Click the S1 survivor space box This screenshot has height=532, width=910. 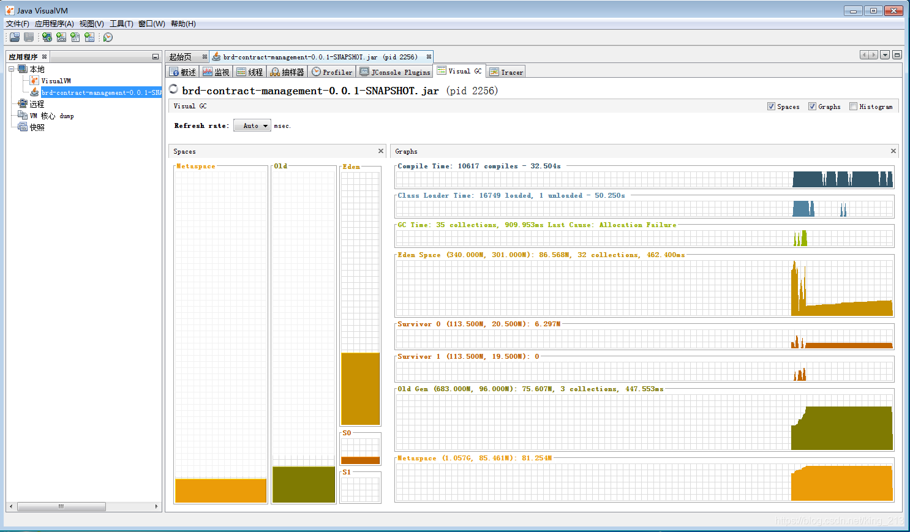pyautogui.click(x=360, y=489)
